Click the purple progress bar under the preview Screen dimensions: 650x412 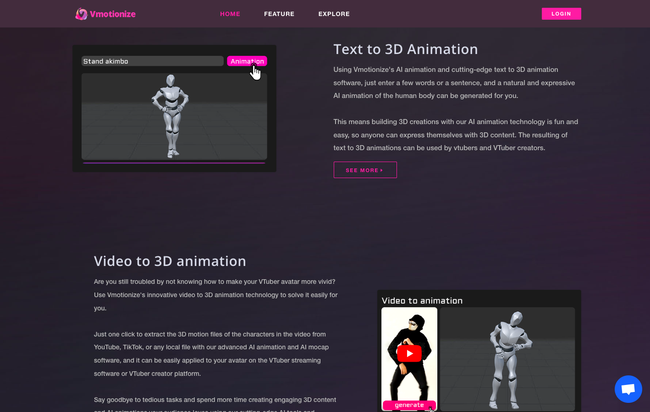pyautogui.click(x=174, y=163)
